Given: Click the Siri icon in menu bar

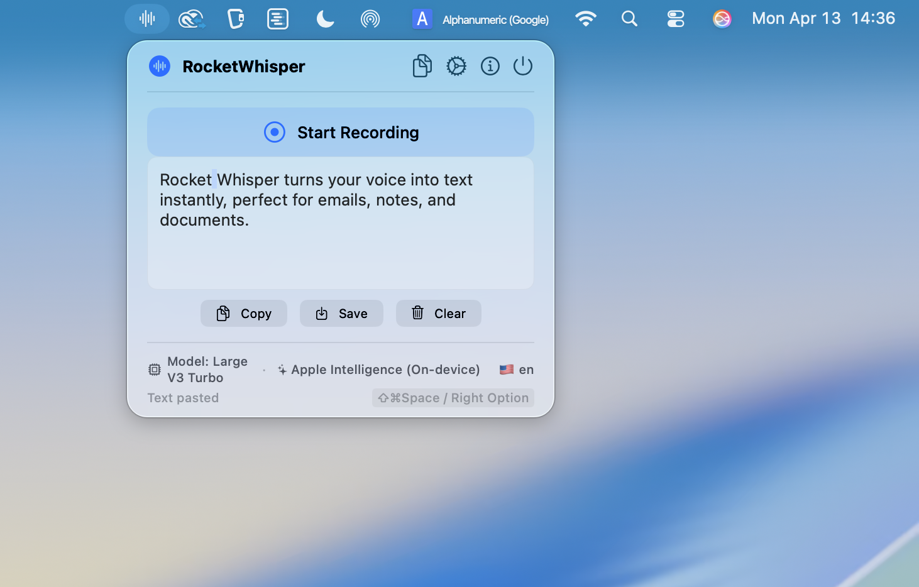Looking at the screenshot, I should pyautogui.click(x=722, y=19).
